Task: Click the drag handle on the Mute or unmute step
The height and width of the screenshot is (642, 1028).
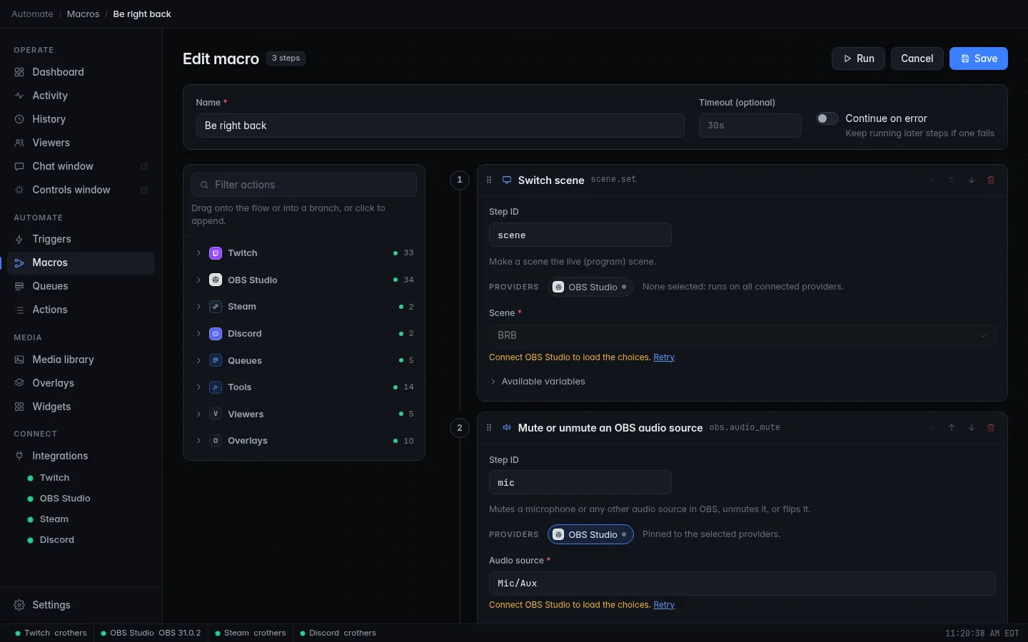Action: (x=489, y=427)
